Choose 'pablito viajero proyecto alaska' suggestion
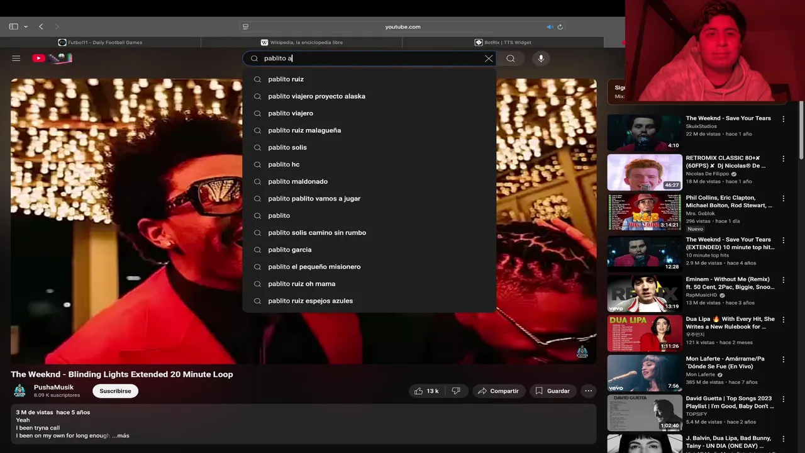This screenshot has width=805, height=453. coord(369,96)
